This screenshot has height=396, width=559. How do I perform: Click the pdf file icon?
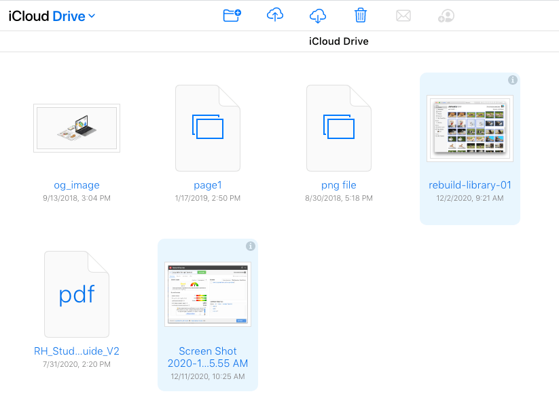tap(77, 294)
